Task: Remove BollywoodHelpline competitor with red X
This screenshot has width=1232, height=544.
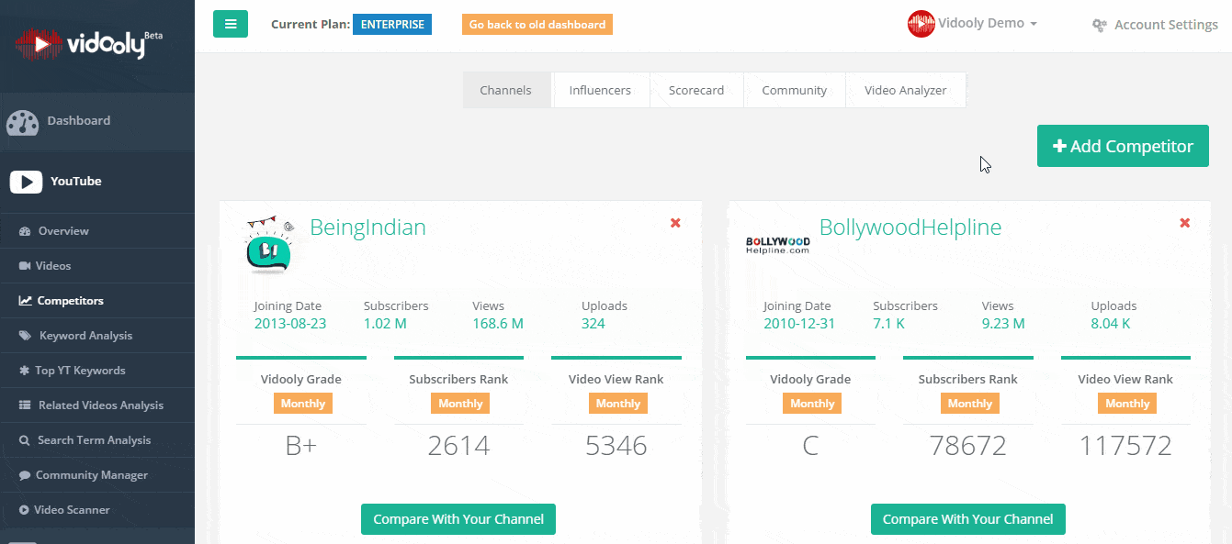Action: [x=1184, y=223]
